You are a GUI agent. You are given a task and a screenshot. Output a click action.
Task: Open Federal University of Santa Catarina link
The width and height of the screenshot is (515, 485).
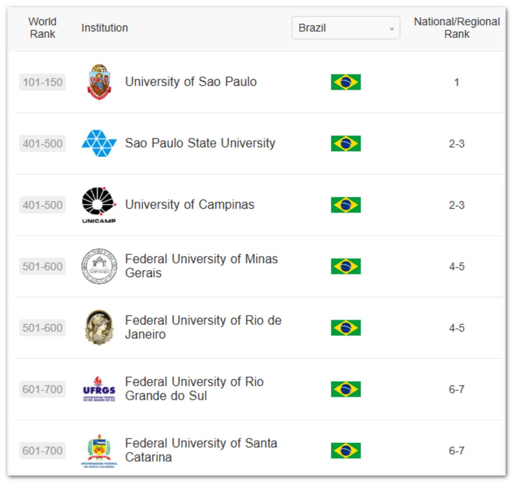pos(201,450)
